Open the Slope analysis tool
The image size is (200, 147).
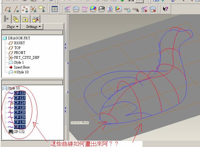[x=119, y=9]
